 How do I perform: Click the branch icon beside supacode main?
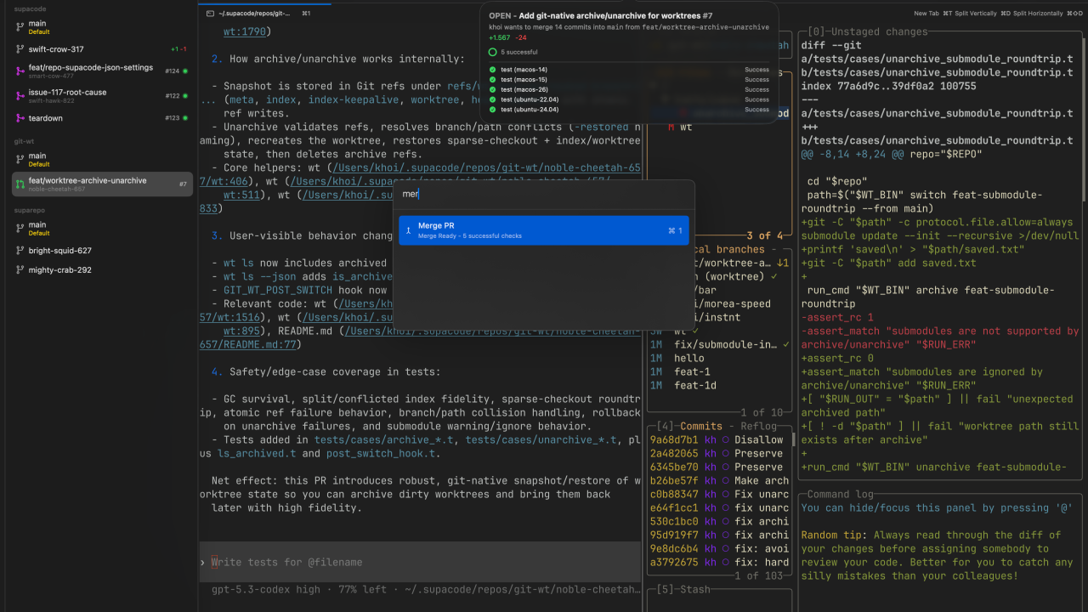[x=20, y=27]
